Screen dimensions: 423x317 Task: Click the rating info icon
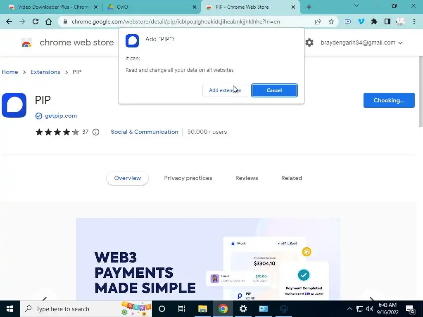[96, 132]
